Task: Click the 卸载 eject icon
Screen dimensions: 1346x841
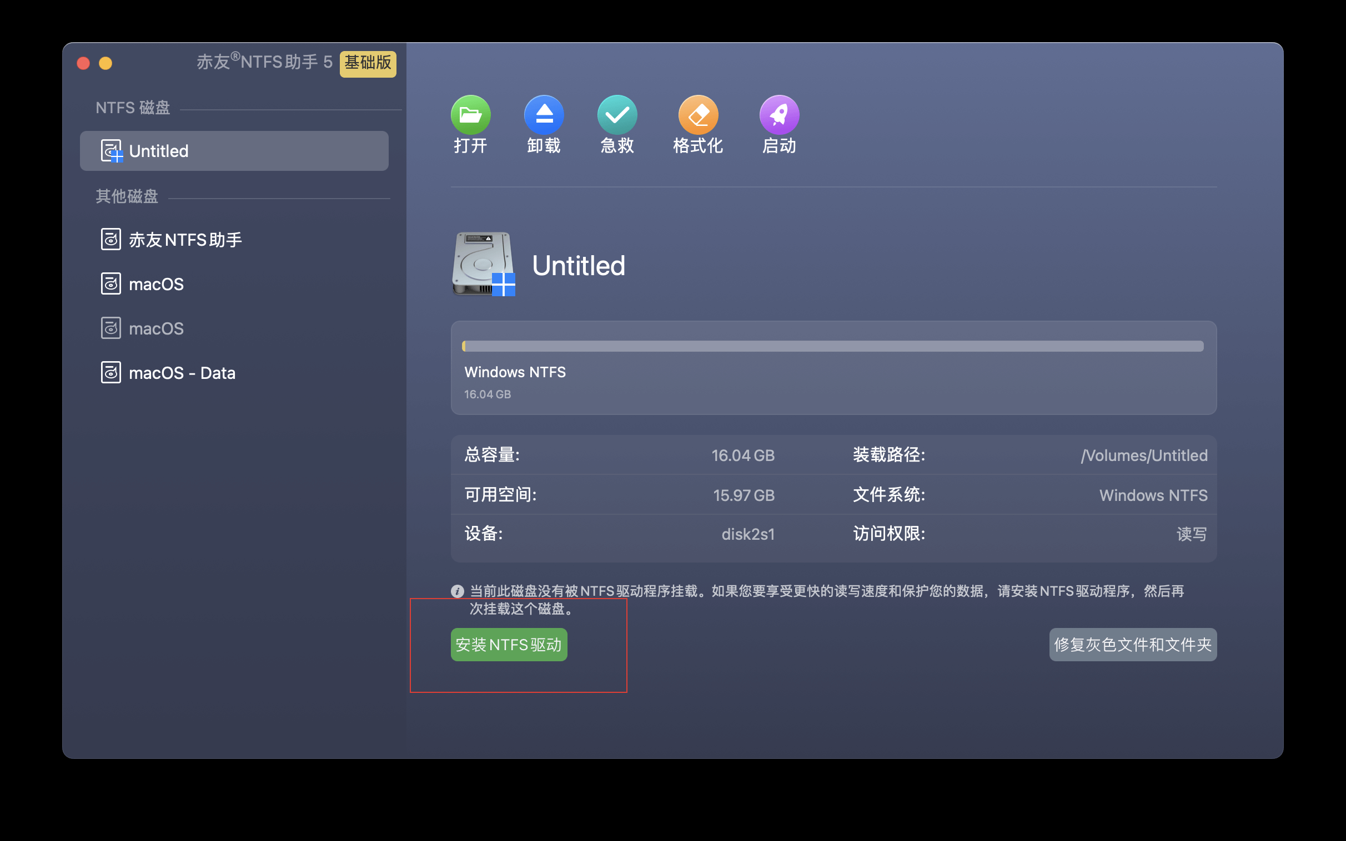Action: pyautogui.click(x=544, y=114)
